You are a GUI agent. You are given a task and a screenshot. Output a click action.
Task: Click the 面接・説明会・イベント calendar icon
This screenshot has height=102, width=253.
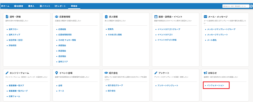coord(156,16)
